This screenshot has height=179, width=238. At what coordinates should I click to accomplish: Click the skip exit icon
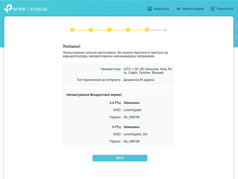(213, 9)
